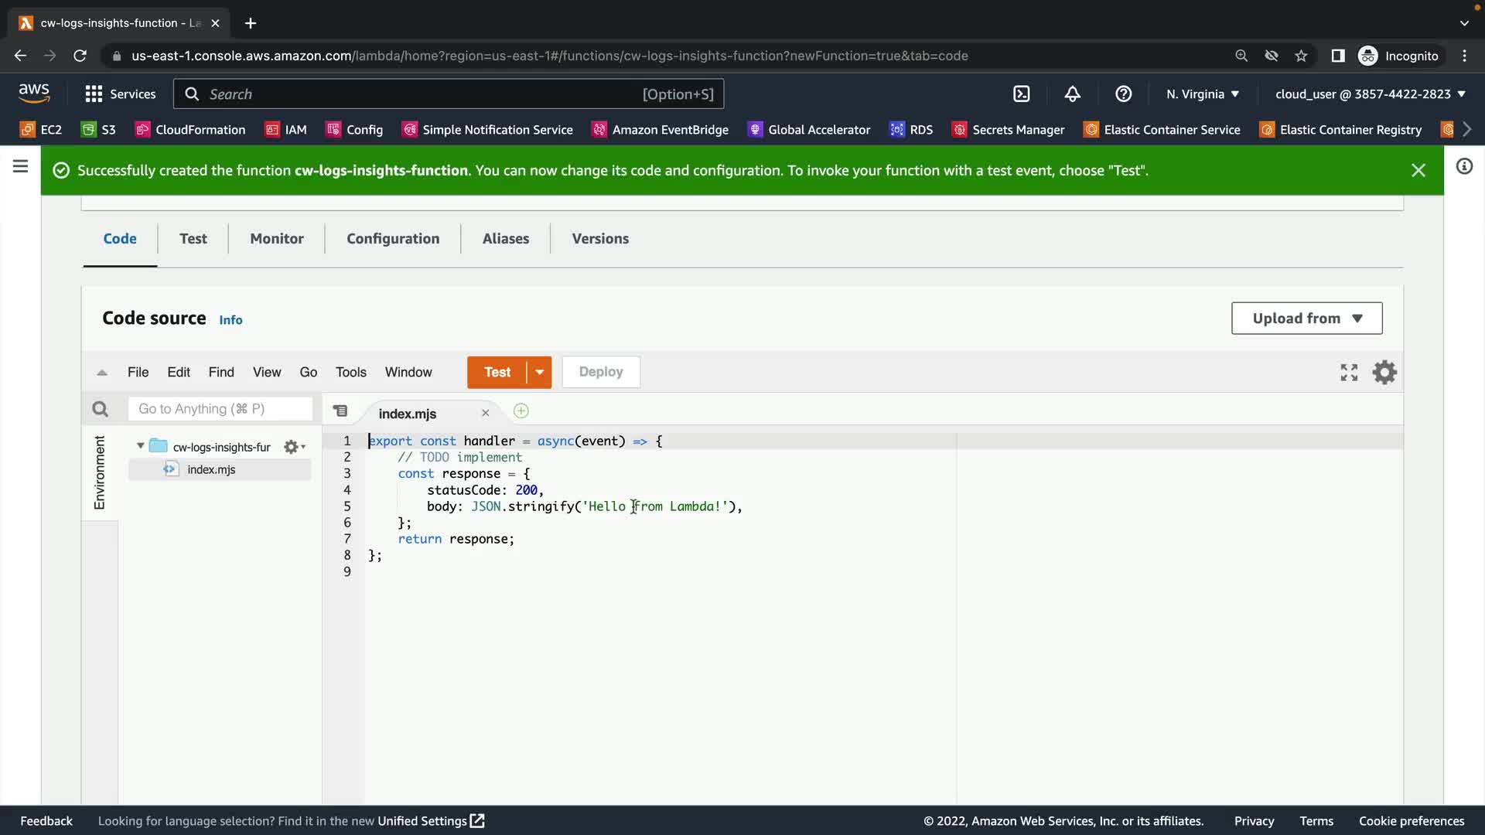Click the Go to Anything input field
The width and height of the screenshot is (1485, 835).
(x=220, y=409)
